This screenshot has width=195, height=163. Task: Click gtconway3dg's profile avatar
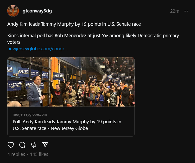coord(13,11)
